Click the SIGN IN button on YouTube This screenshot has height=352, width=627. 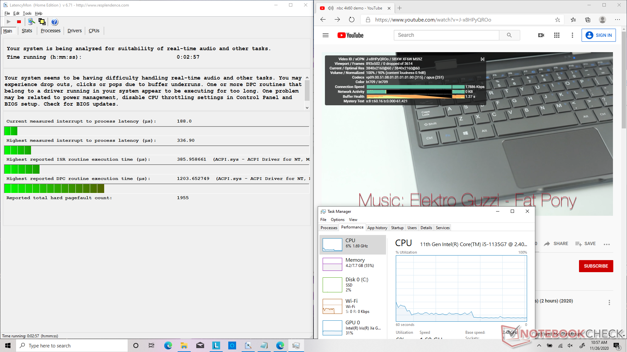(599, 35)
